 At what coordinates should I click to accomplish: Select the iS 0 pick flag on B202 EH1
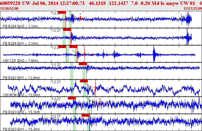[83, 64]
